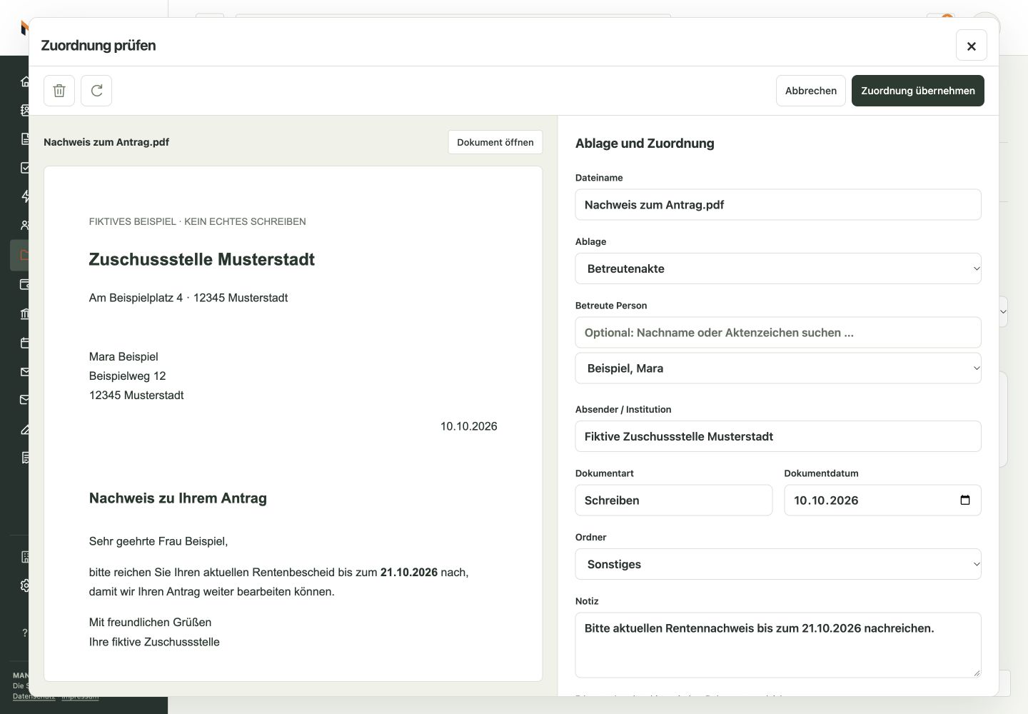
Task: Expand the Ordner dropdown showing Sonstiges
Action: tap(778, 564)
